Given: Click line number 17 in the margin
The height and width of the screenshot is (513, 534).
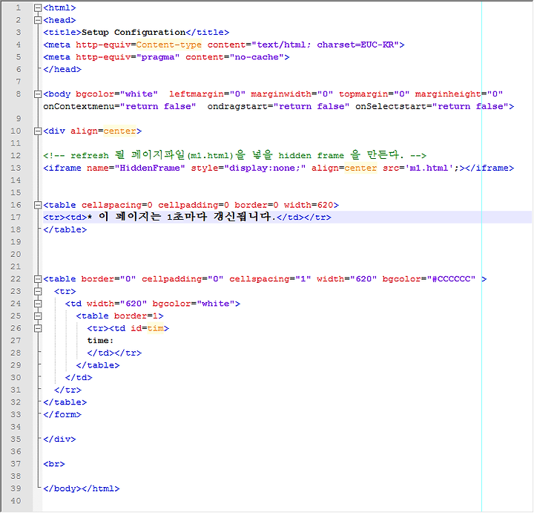Looking at the screenshot, I should pos(16,217).
